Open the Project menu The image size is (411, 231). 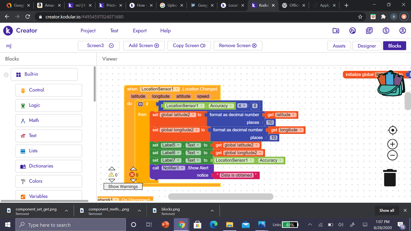[x=88, y=30]
